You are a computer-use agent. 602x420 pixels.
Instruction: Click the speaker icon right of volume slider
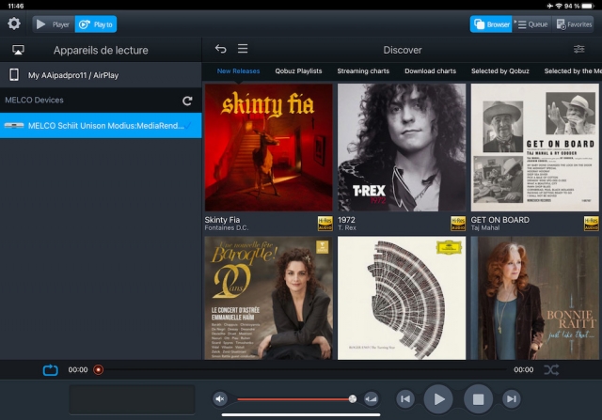[x=371, y=399]
